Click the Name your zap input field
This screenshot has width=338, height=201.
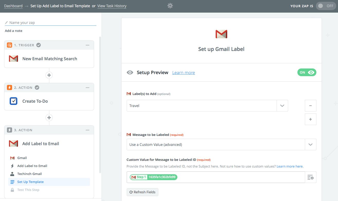click(51, 23)
